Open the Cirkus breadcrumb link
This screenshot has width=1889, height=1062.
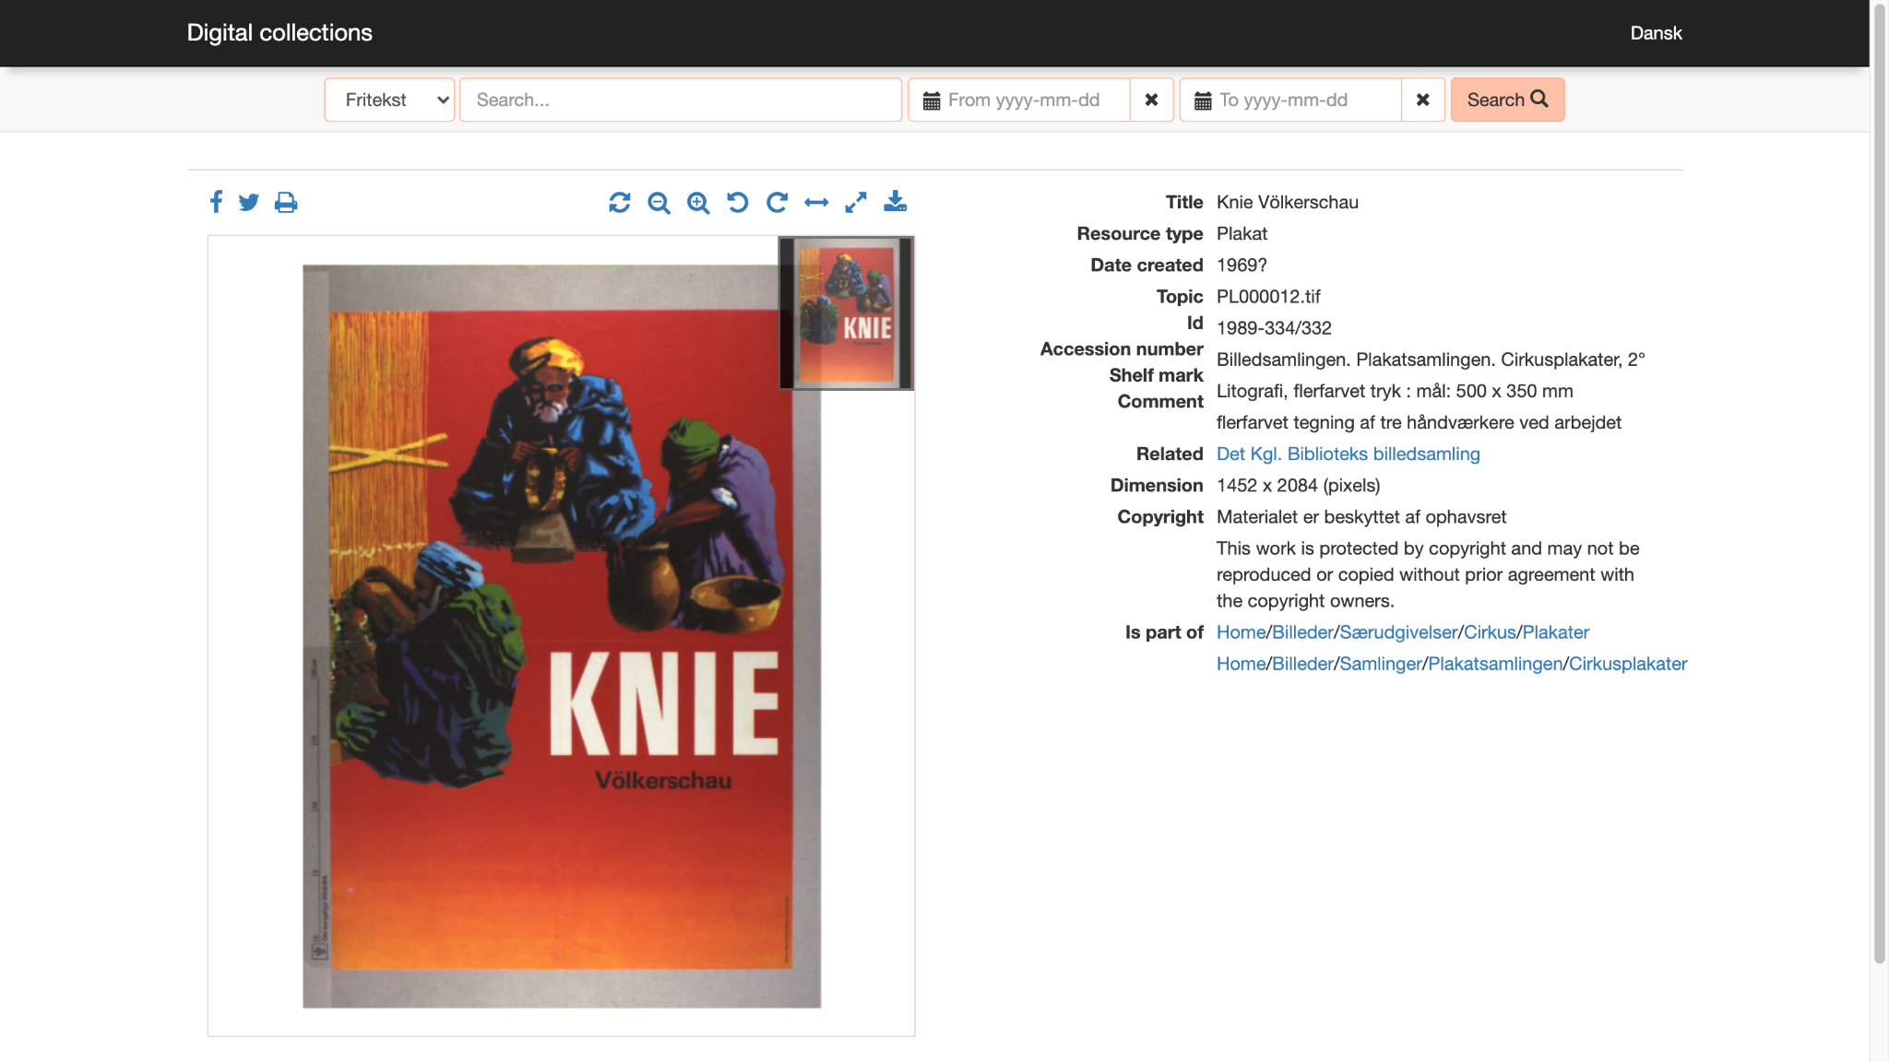click(1490, 632)
